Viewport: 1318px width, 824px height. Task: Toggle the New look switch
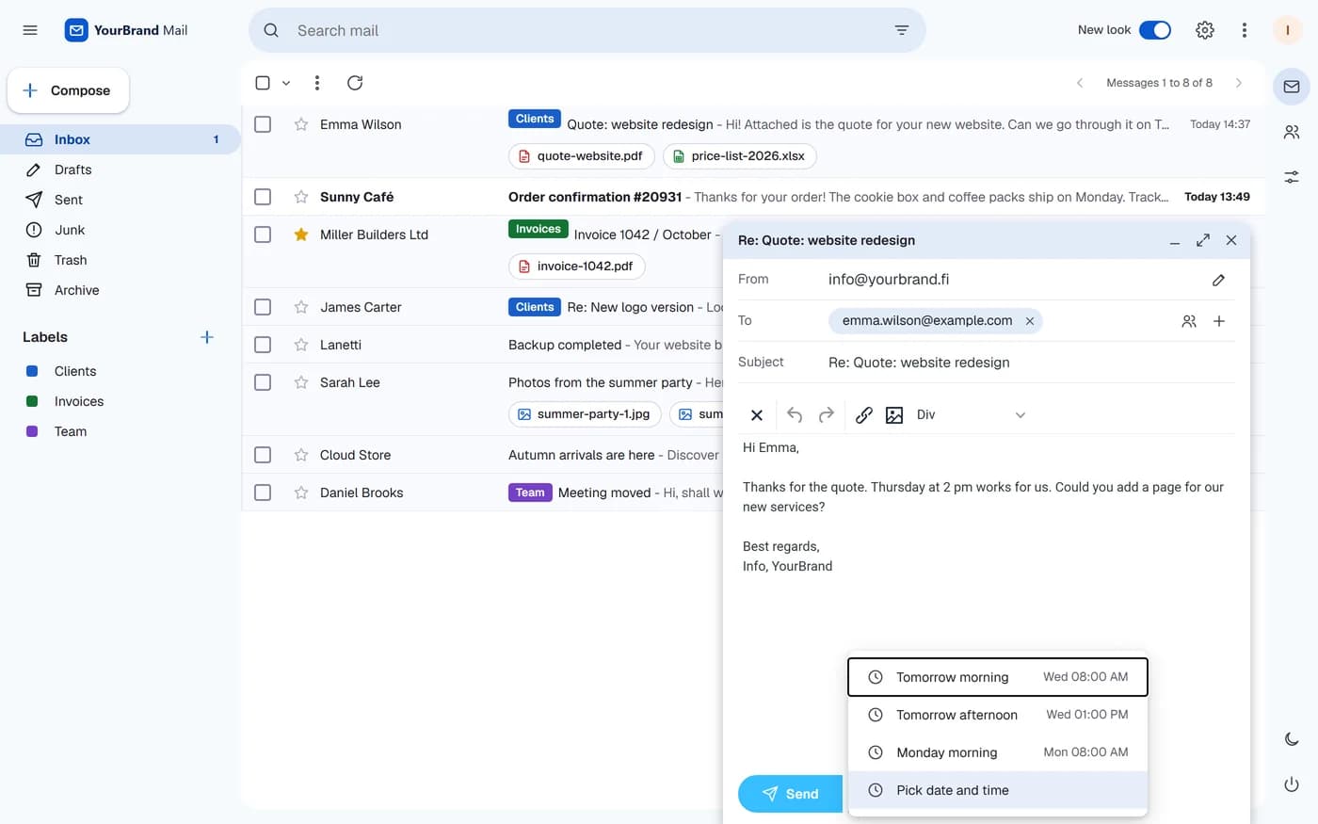pos(1155,30)
